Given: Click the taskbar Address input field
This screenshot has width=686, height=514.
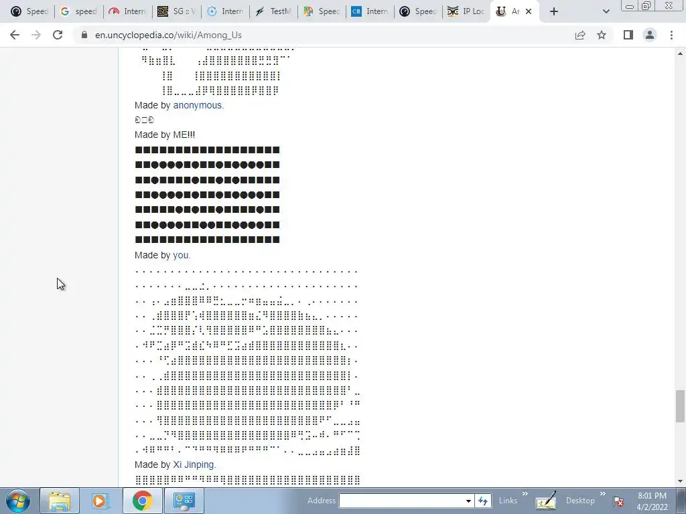Looking at the screenshot, I should coord(402,501).
